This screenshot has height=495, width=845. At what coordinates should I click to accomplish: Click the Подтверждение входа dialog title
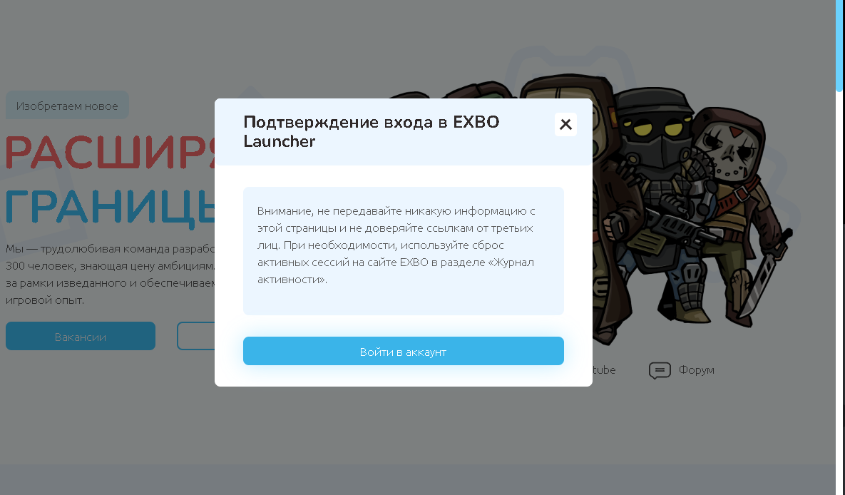click(x=372, y=131)
